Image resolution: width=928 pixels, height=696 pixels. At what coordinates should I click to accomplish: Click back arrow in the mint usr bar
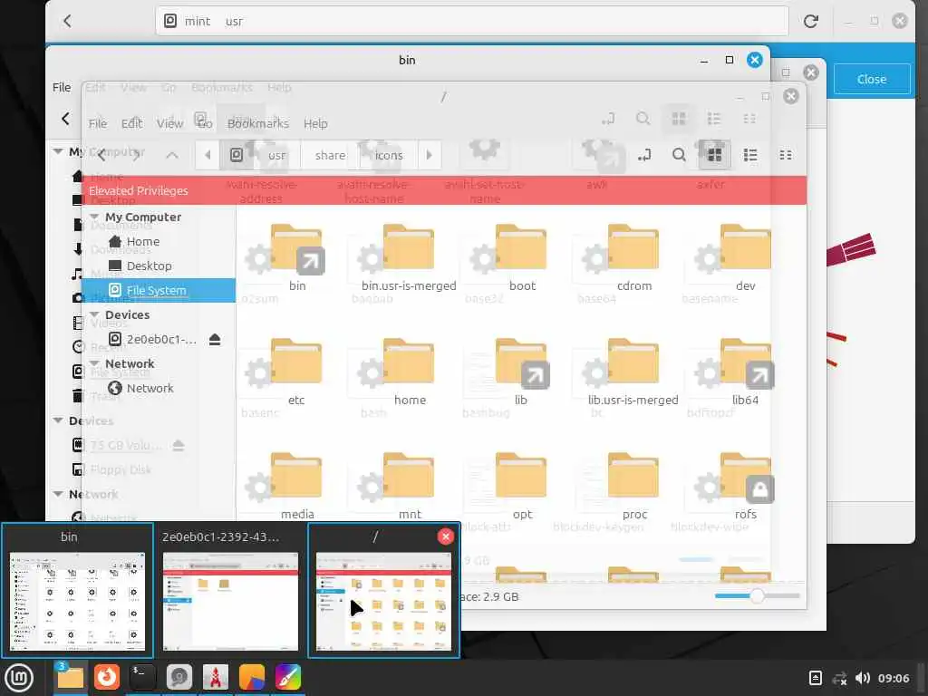[67, 21]
